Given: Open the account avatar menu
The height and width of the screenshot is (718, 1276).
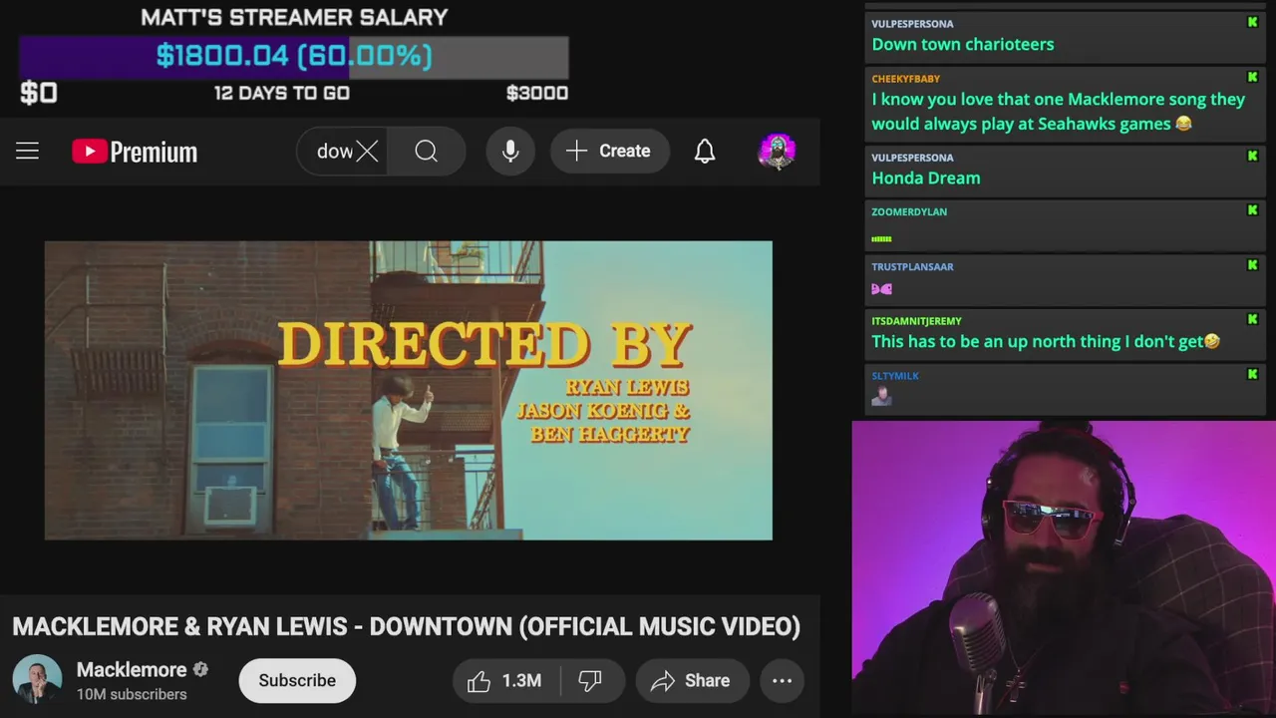Looking at the screenshot, I should [777, 152].
